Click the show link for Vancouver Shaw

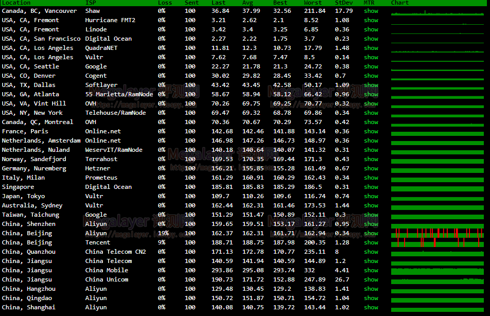coord(371,11)
